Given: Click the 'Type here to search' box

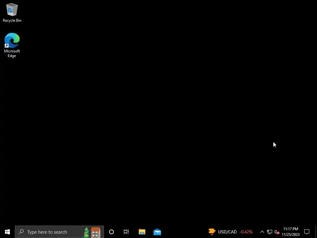Looking at the screenshot, I should tap(59, 232).
